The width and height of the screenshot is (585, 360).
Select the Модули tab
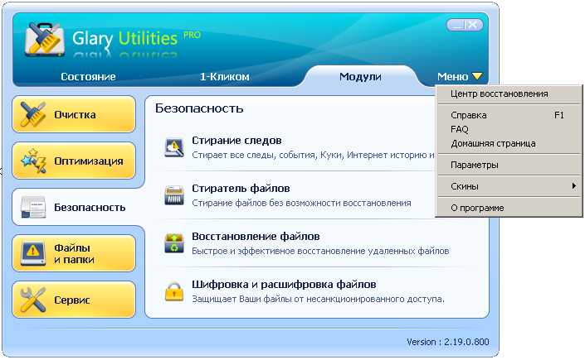[x=360, y=77]
